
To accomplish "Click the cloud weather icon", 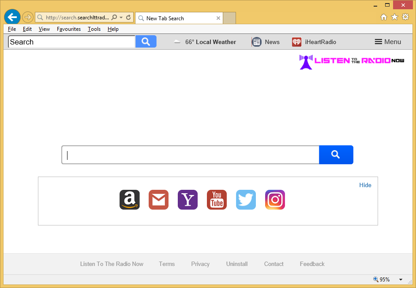I will coord(177,42).
